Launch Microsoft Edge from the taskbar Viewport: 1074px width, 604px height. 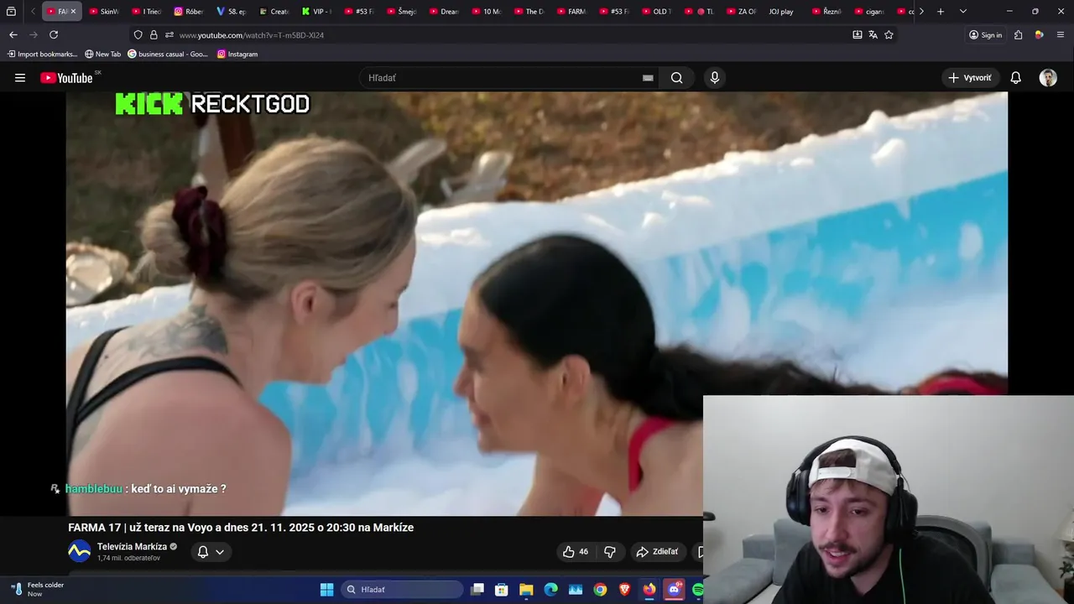[550, 590]
